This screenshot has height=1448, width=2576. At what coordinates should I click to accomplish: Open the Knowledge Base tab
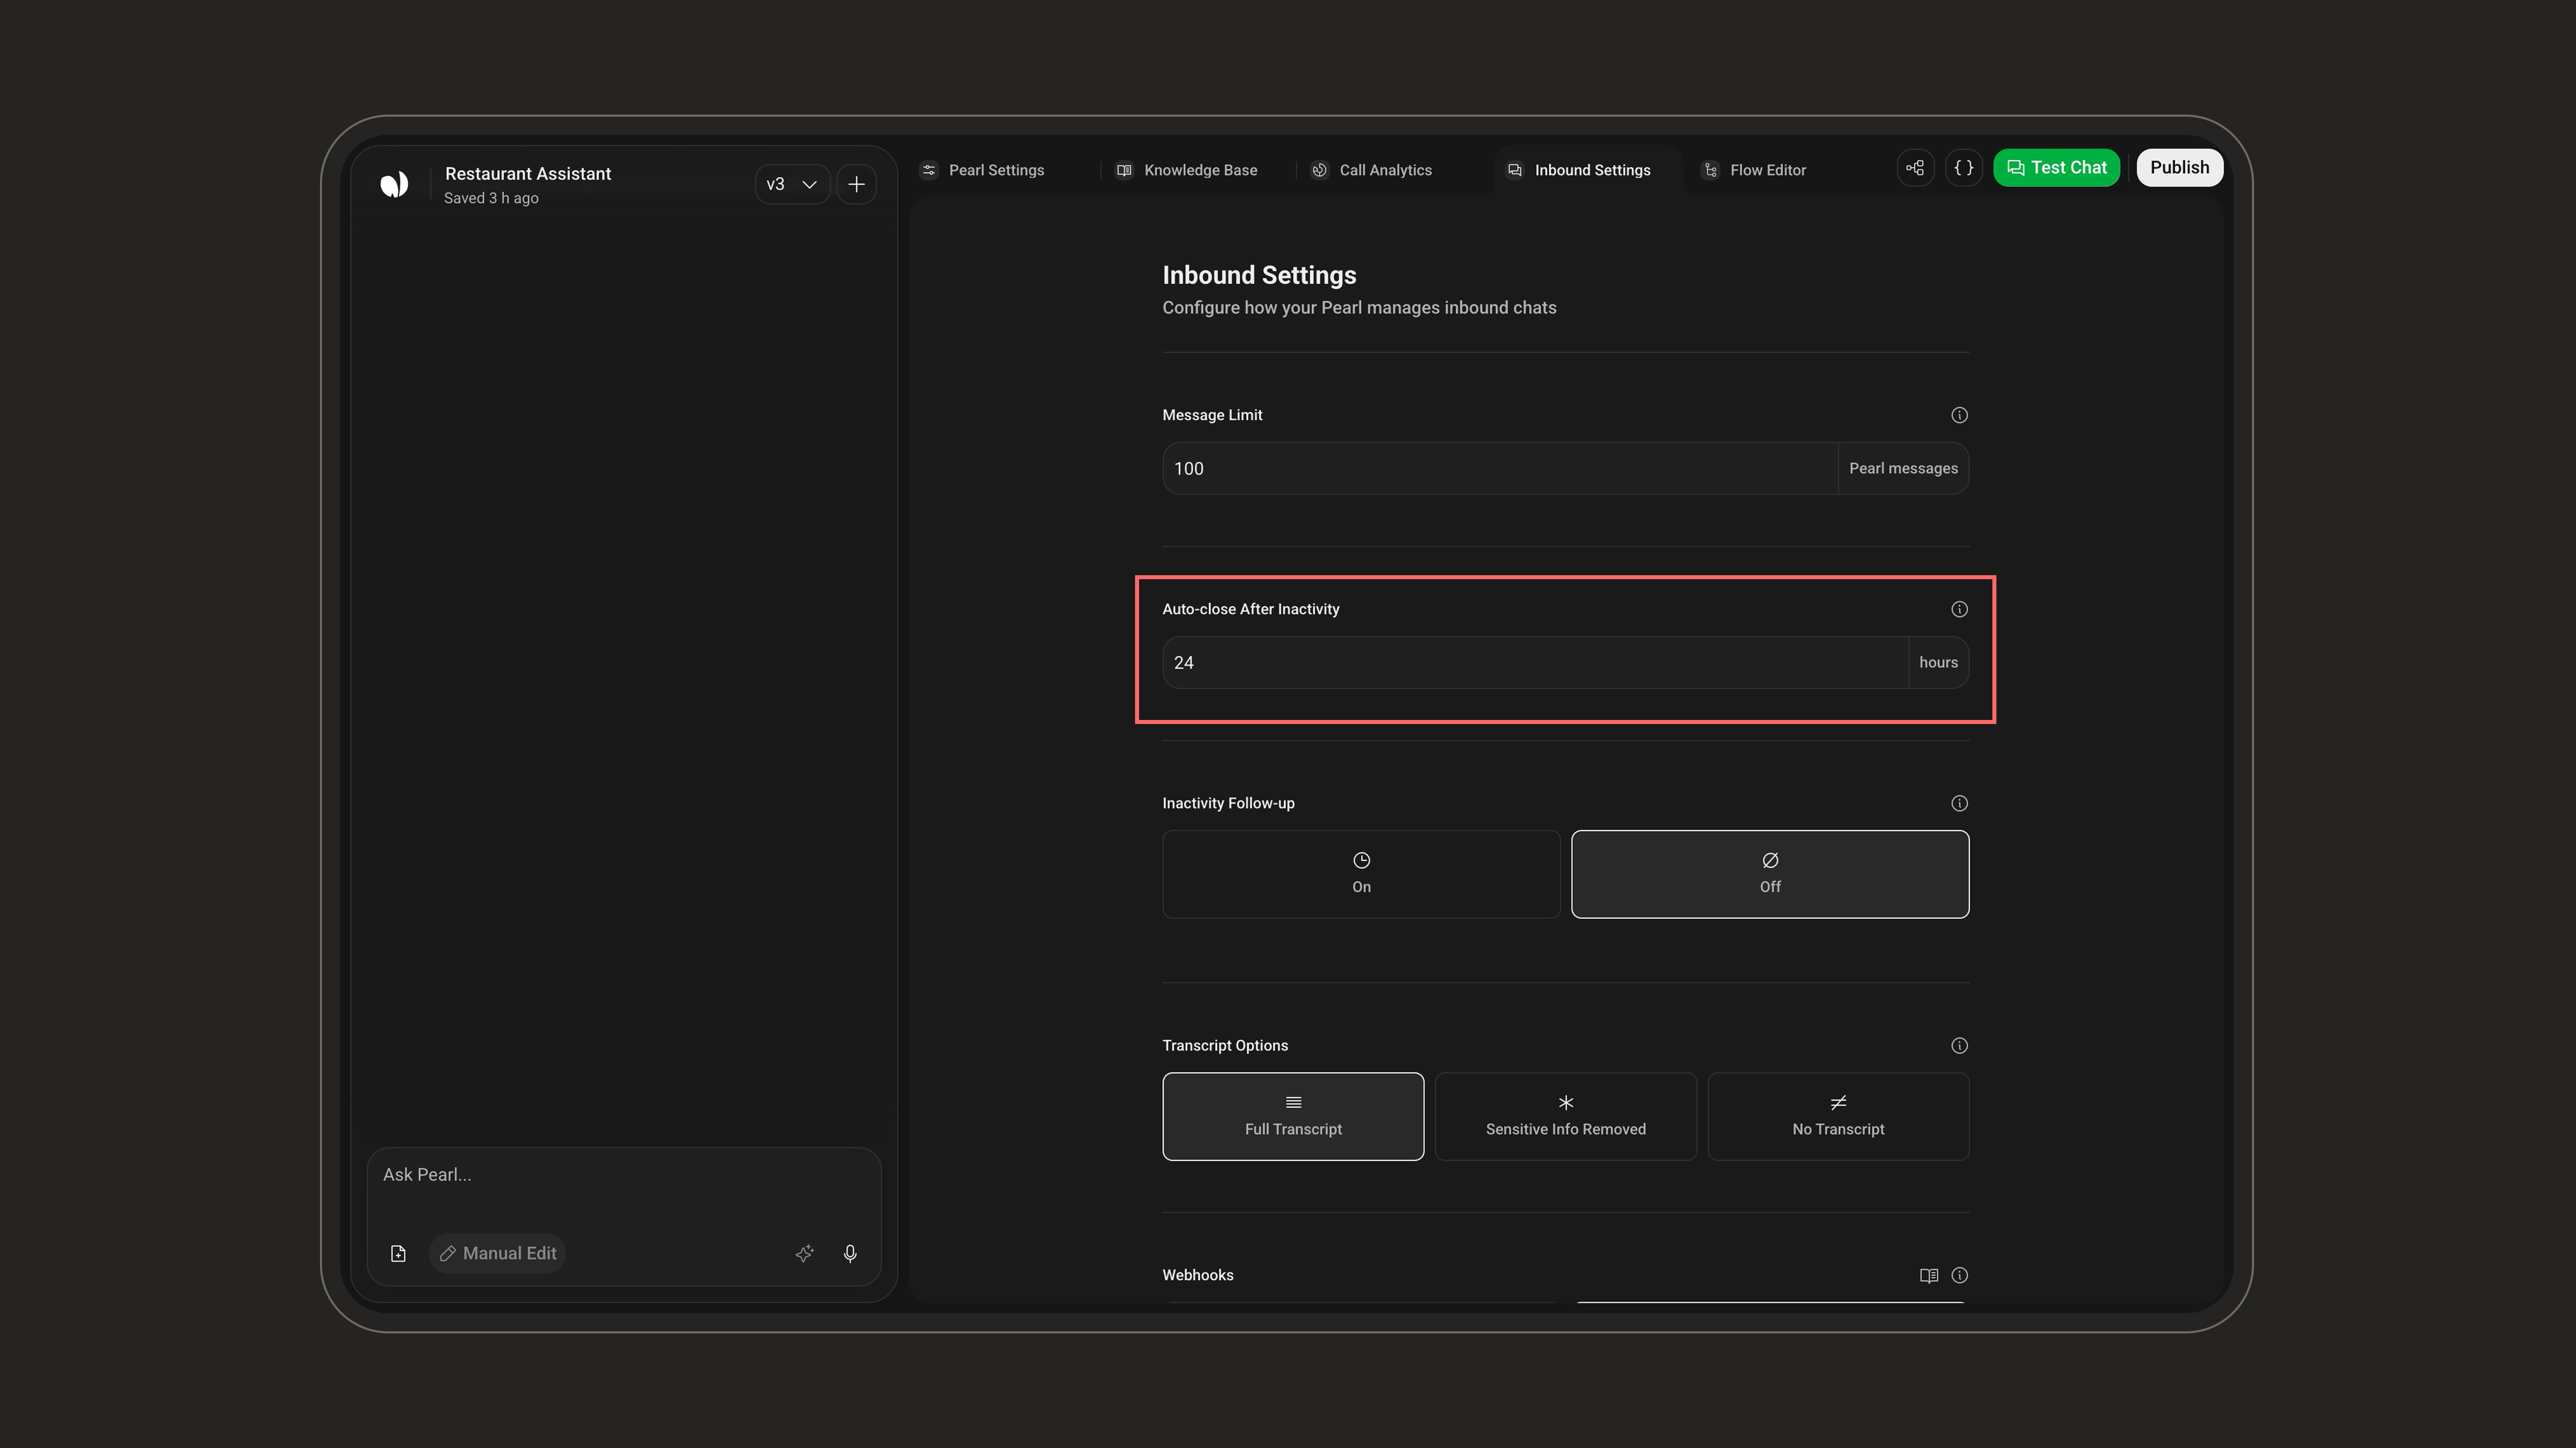click(1188, 170)
